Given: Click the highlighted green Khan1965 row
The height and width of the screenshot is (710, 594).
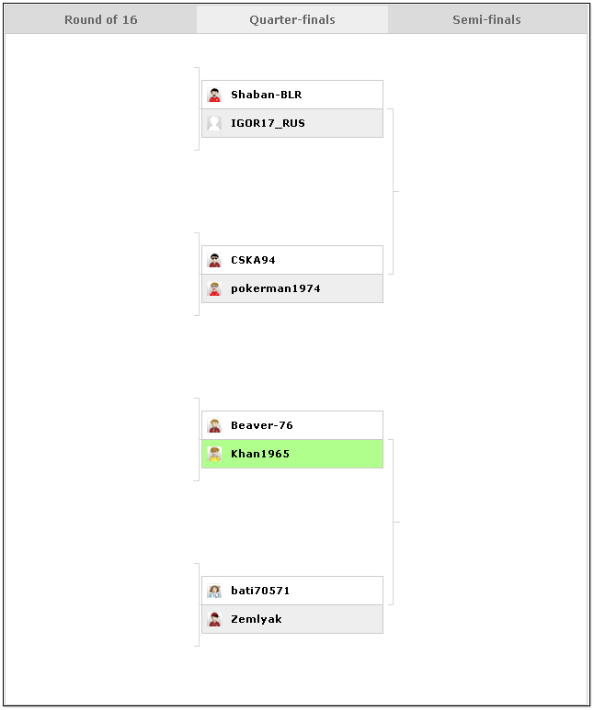Looking at the screenshot, I should click(292, 454).
